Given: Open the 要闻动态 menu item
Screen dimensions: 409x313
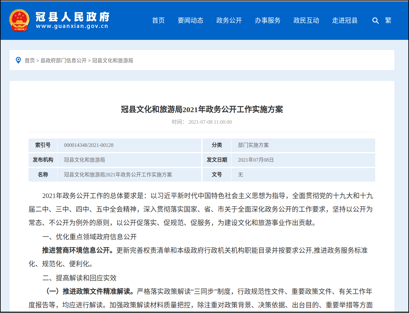Looking at the screenshot, I should point(190,20).
